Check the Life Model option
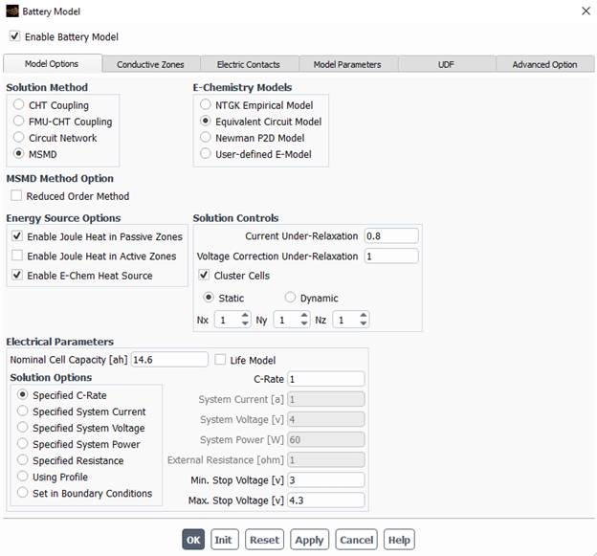 pos(221,360)
